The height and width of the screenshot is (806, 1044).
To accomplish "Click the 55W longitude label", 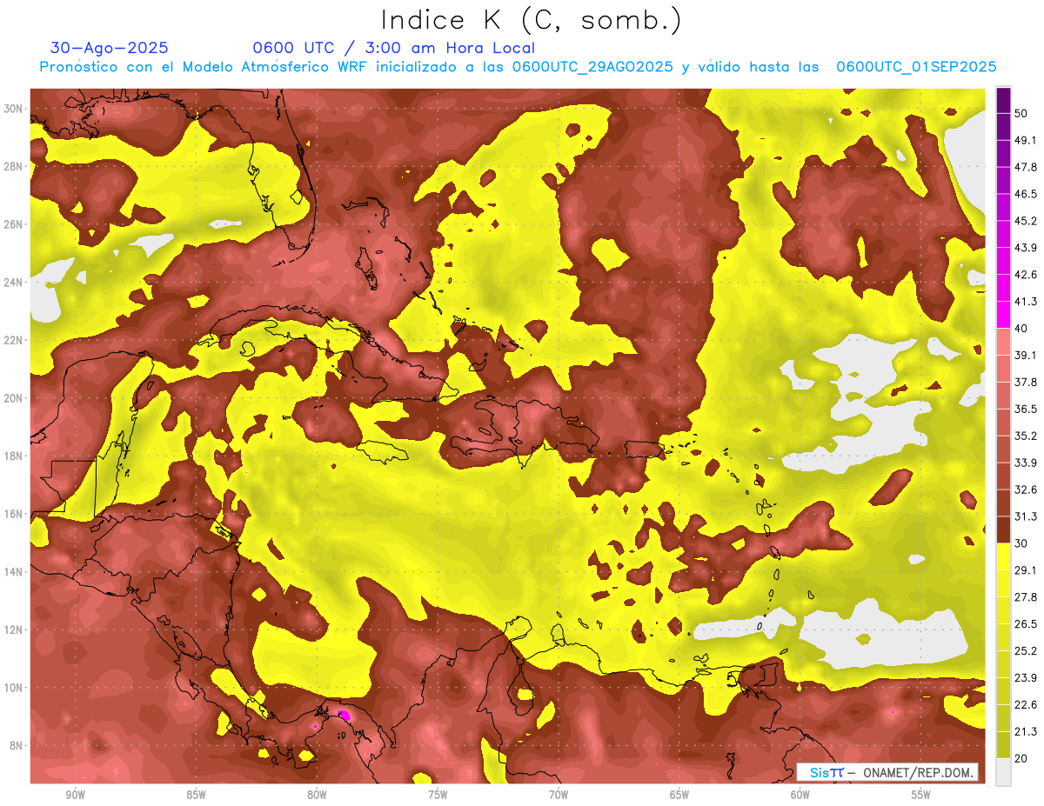I will pyautogui.click(x=921, y=795).
